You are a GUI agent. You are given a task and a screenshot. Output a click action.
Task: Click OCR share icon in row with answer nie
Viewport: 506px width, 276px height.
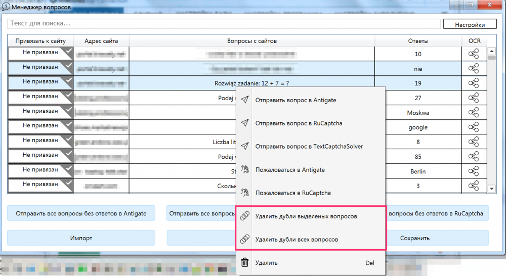tap(474, 68)
